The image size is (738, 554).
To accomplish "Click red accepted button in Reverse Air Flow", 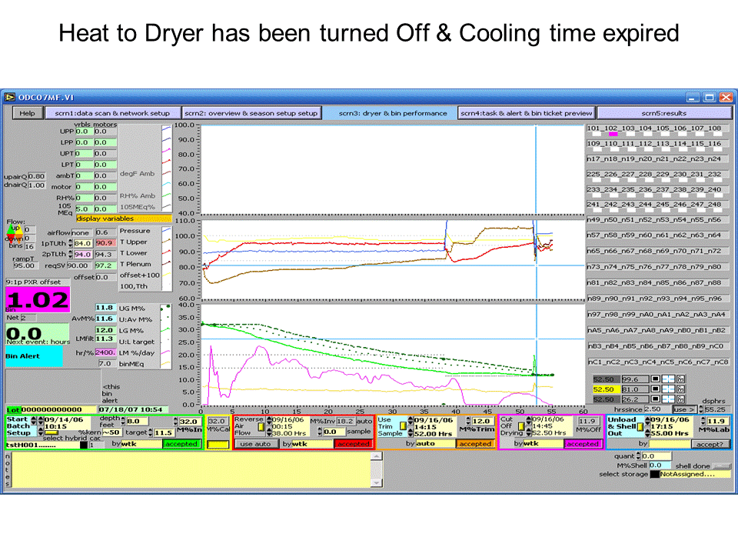I will tap(353, 444).
